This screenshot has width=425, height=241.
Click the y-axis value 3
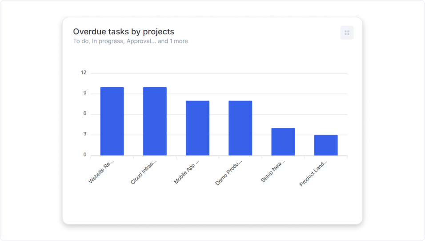(84, 135)
